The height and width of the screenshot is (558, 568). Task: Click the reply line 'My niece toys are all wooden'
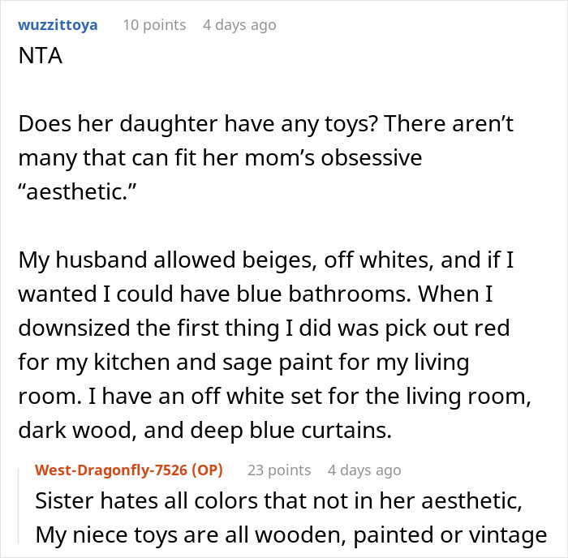point(290,534)
